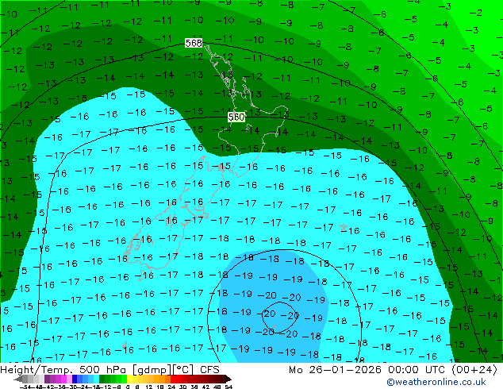Click the 0 tick label on color scale
This screenshot has height=389, width=503.
(128, 387)
